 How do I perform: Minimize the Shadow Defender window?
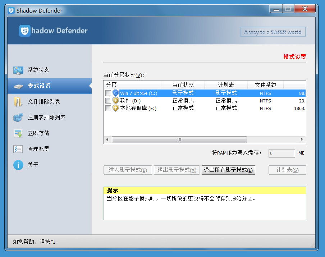pos(276,9)
